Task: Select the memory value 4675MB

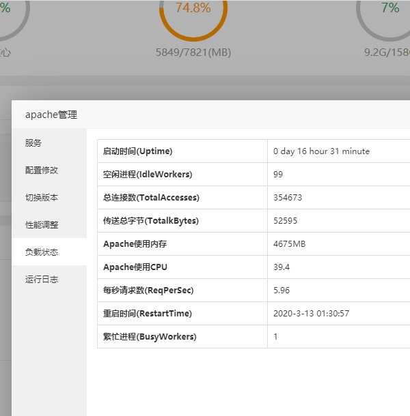Action: tap(289, 244)
